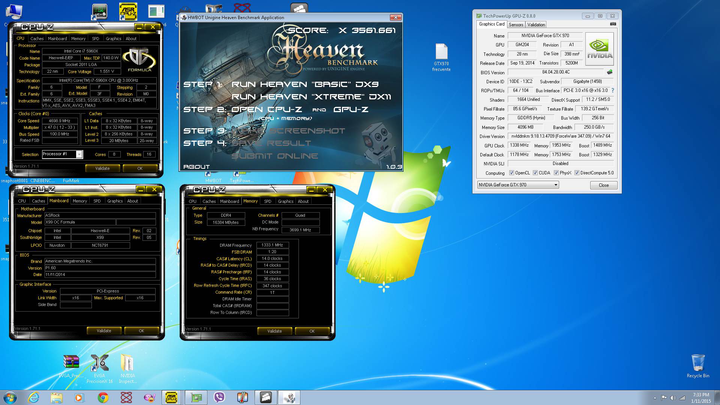Show hidden system tray icons

pyautogui.click(x=655, y=398)
